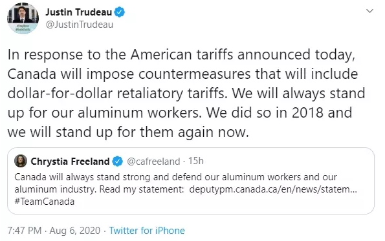385x241 pixels.
Task: Click the Justin Trudeau display name
Action: 78,12
